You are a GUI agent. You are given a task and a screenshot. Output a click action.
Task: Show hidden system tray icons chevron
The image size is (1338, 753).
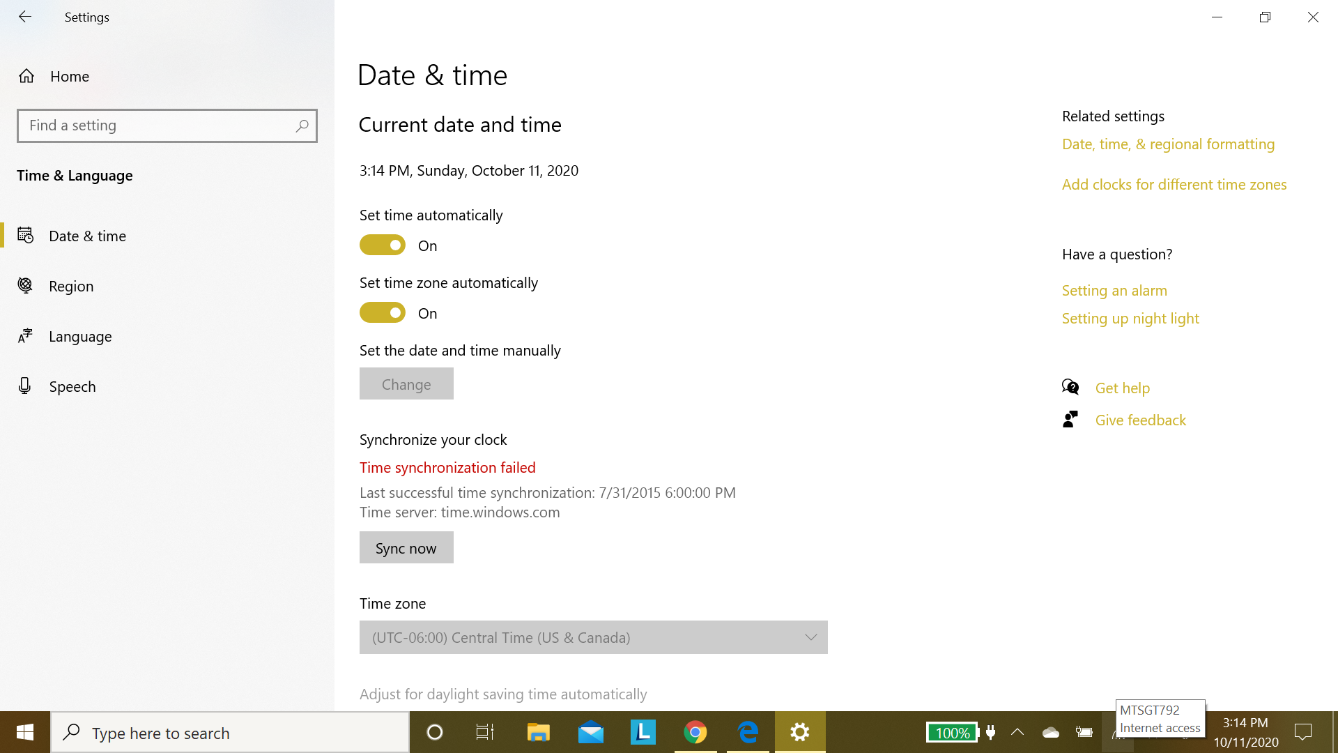pyautogui.click(x=1017, y=732)
